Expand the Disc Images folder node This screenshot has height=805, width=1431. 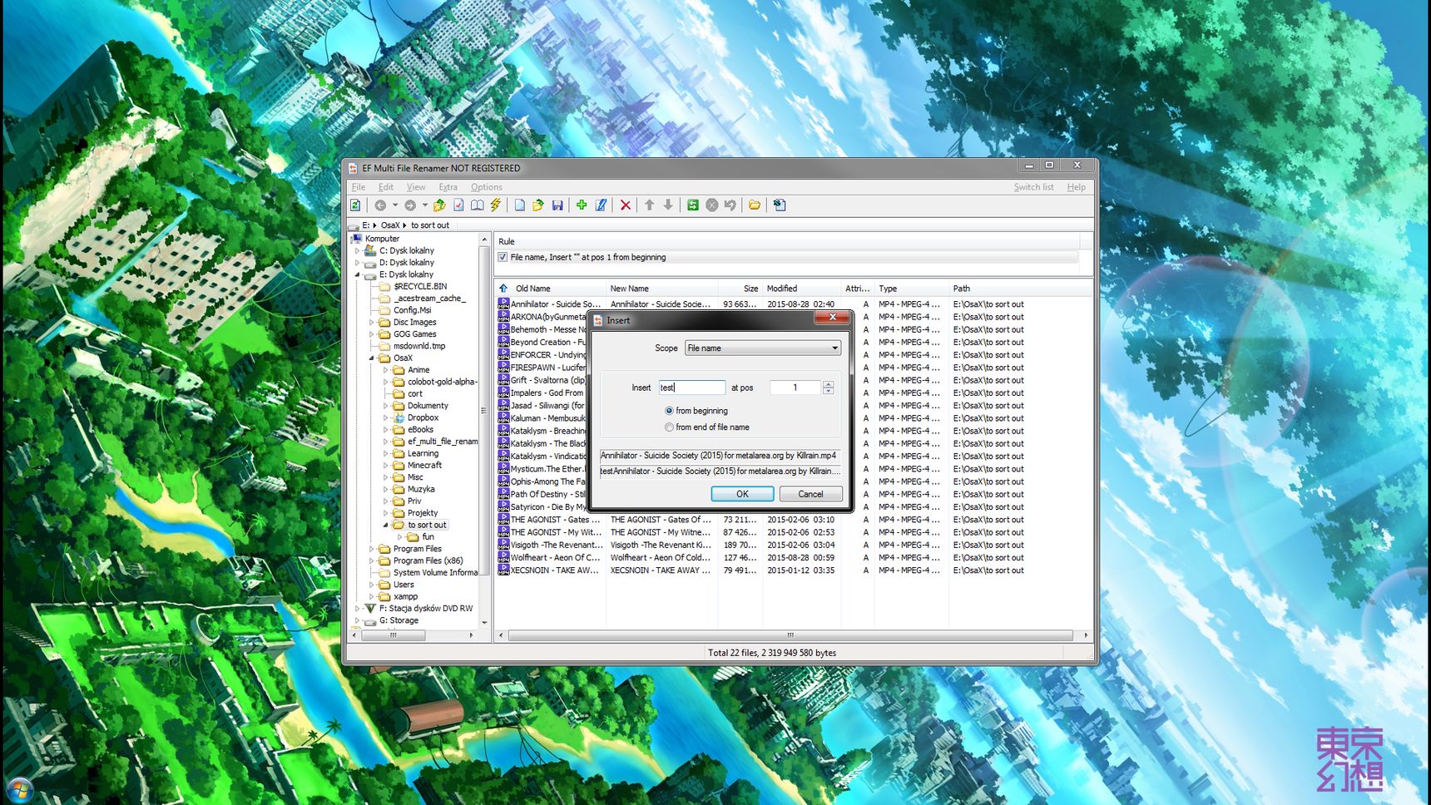pyautogui.click(x=372, y=323)
